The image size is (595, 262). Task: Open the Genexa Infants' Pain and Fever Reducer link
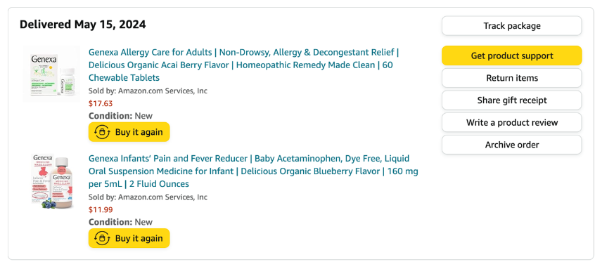coord(253,171)
